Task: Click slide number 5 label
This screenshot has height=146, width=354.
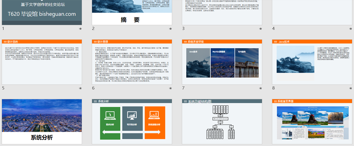Action: coord(3,88)
